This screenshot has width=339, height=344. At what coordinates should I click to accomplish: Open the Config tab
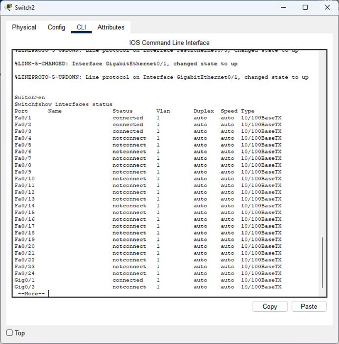56,27
